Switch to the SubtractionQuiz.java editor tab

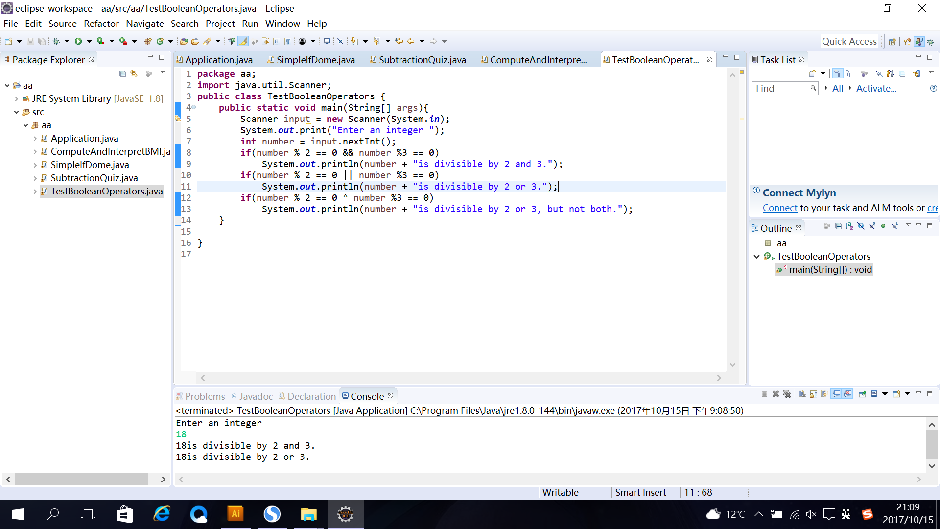[422, 60]
